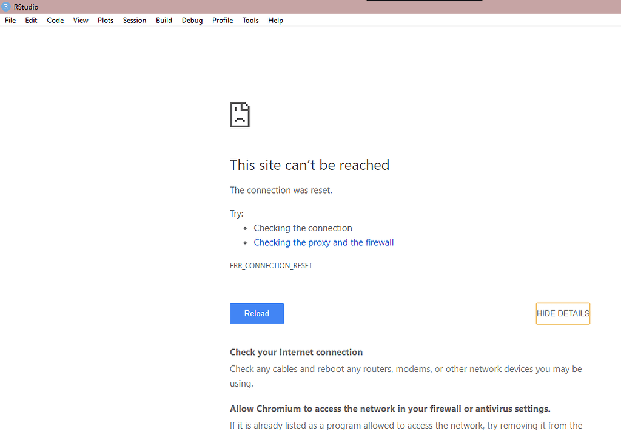Click the "Allow Chromium to access the network" heading
This screenshot has width=621, height=434.
click(389, 409)
